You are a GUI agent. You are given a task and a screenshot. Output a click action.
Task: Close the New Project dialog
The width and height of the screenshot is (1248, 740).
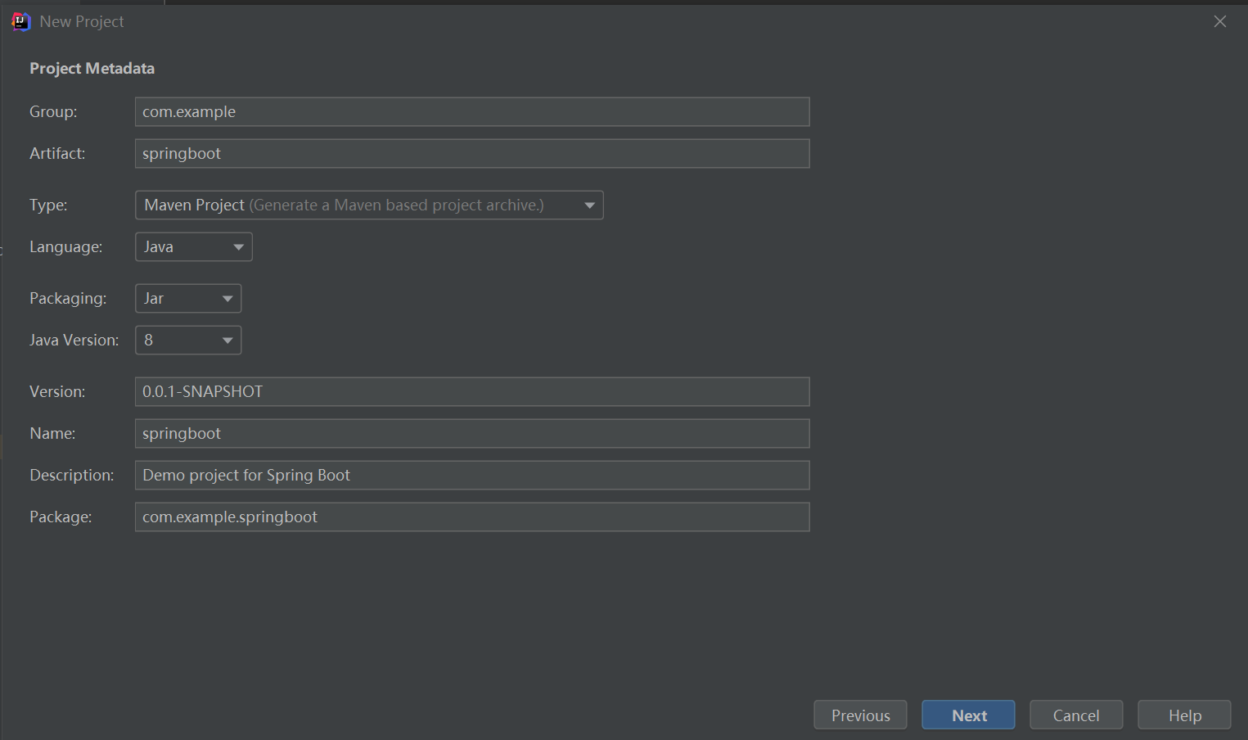pyautogui.click(x=1219, y=21)
